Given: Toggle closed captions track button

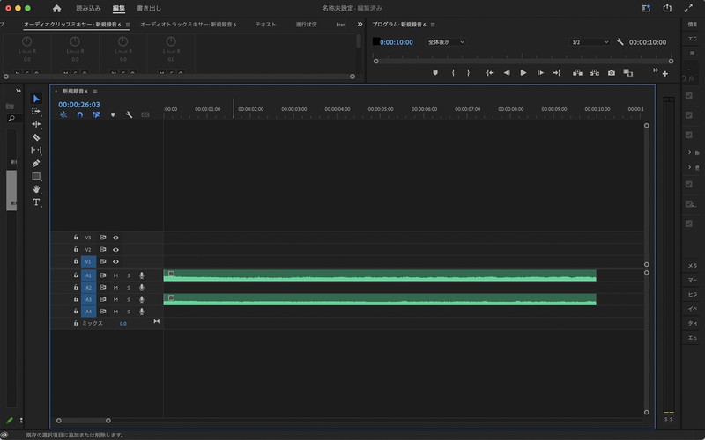Looking at the screenshot, I should [145, 114].
